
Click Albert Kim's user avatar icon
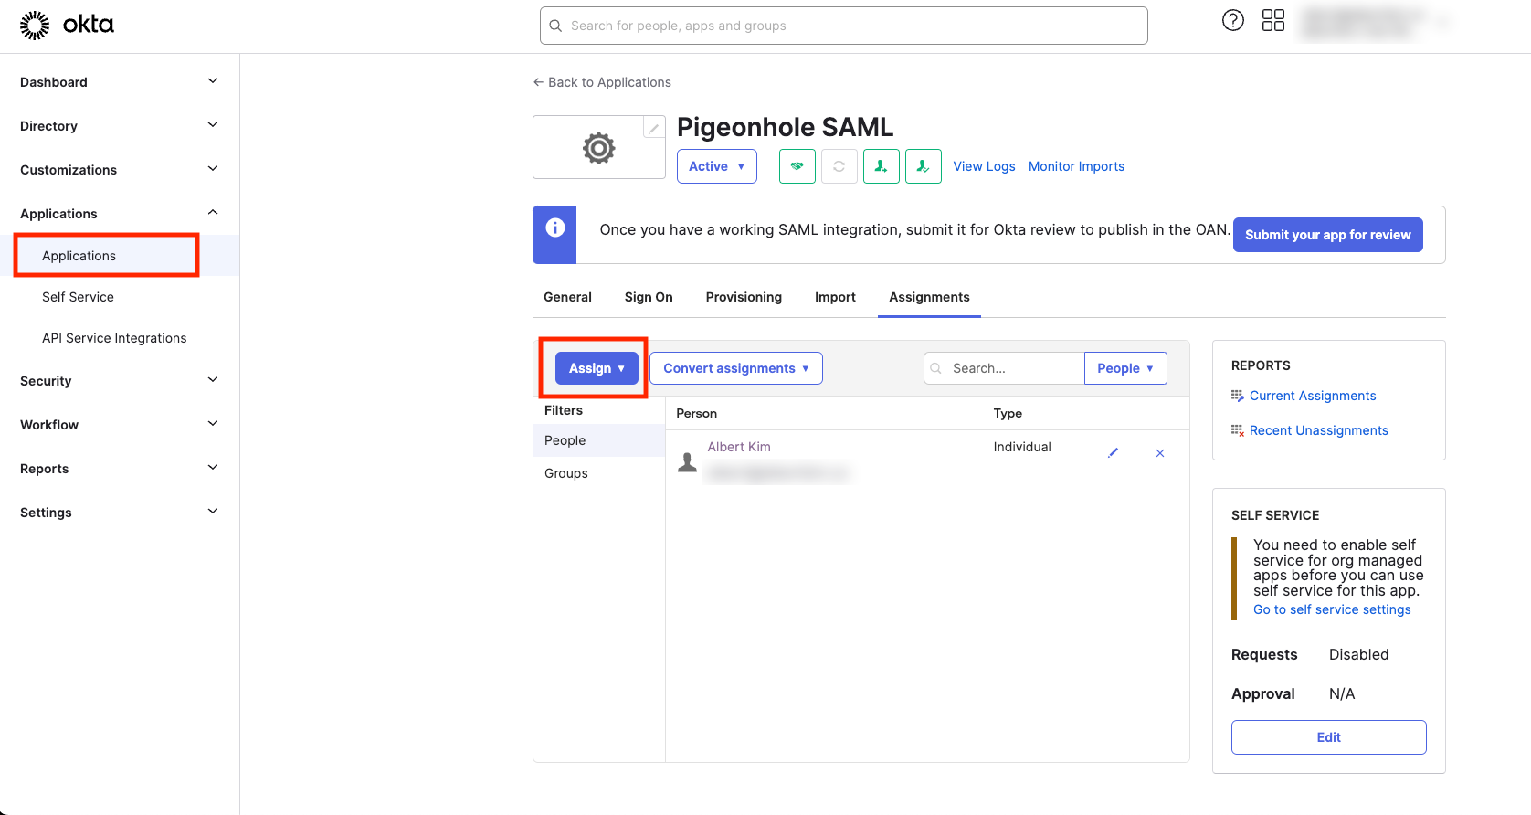[x=688, y=462]
